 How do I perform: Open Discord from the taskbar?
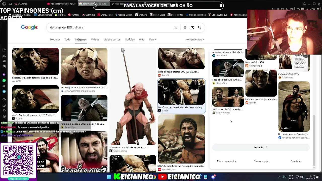(x=213, y=177)
